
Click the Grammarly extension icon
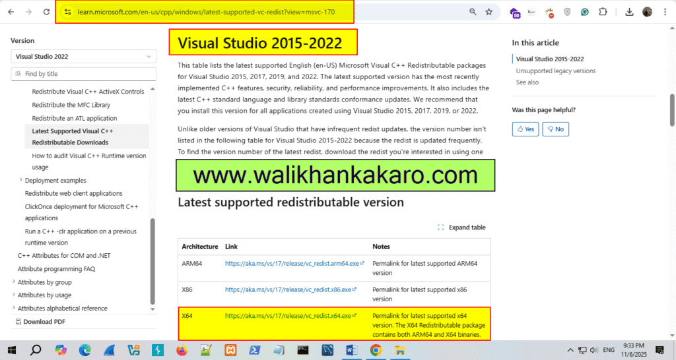click(585, 12)
